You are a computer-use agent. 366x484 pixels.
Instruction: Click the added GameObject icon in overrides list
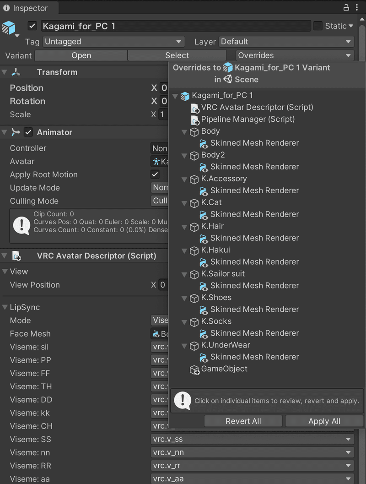[x=195, y=370]
